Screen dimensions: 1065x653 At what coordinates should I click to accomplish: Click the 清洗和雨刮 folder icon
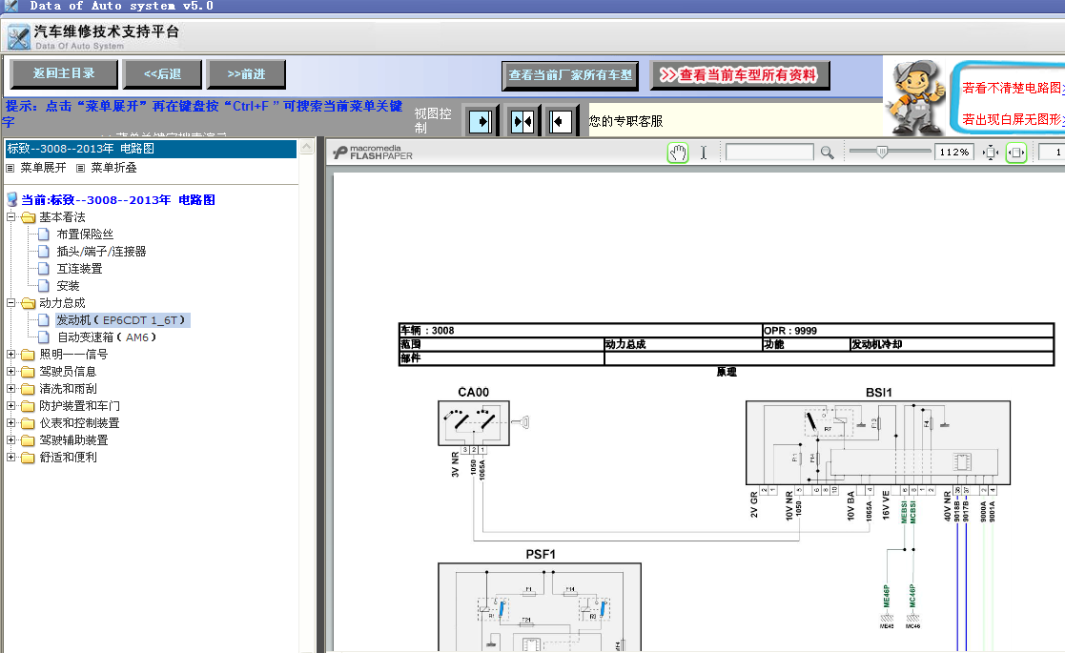[x=28, y=388]
